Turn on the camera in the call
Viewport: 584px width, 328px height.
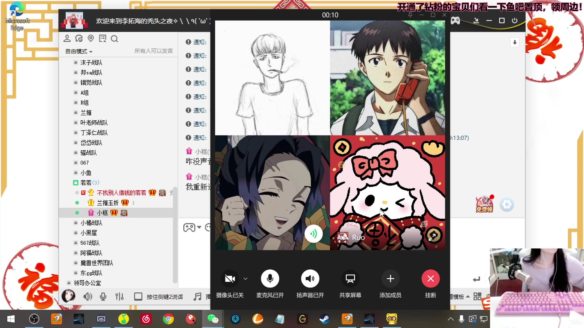point(230,279)
